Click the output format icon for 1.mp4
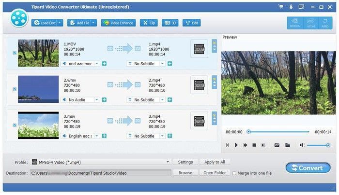Viewport: 339px width, 195px height. pyautogui.click(x=199, y=49)
